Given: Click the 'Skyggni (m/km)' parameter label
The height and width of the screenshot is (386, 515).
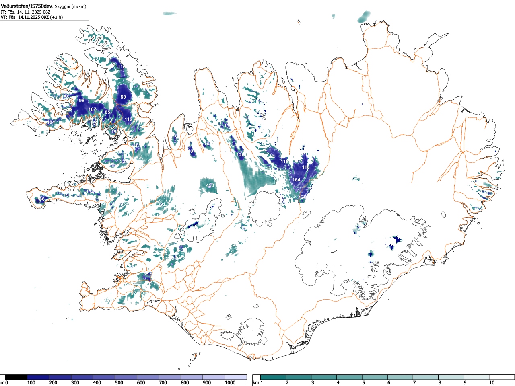Looking at the screenshot, I should (x=70, y=7).
